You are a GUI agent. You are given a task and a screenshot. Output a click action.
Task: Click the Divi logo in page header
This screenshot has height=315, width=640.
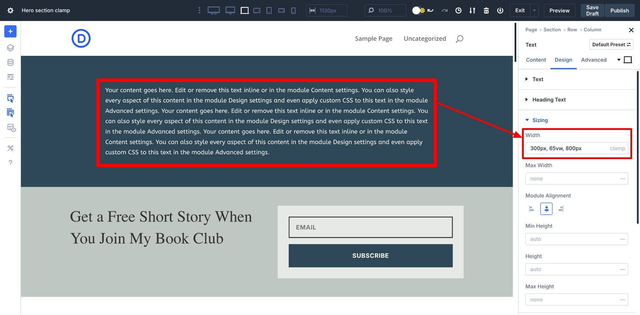81,38
